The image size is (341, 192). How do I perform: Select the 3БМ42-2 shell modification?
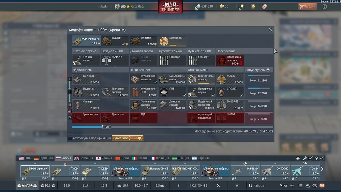(x=115, y=60)
